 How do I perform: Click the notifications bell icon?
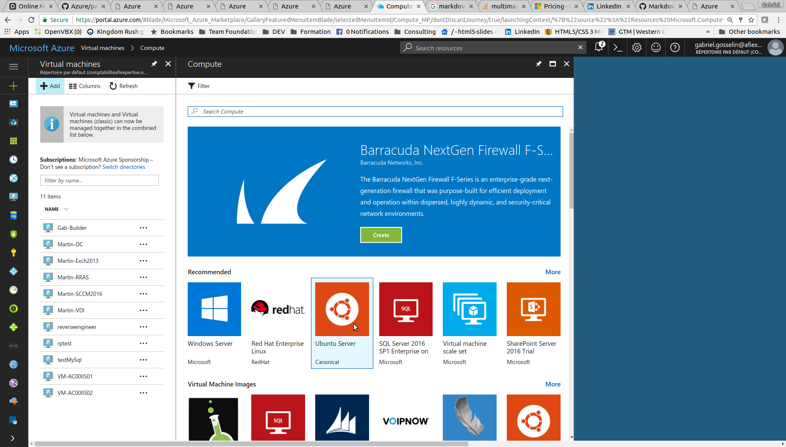(x=598, y=47)
